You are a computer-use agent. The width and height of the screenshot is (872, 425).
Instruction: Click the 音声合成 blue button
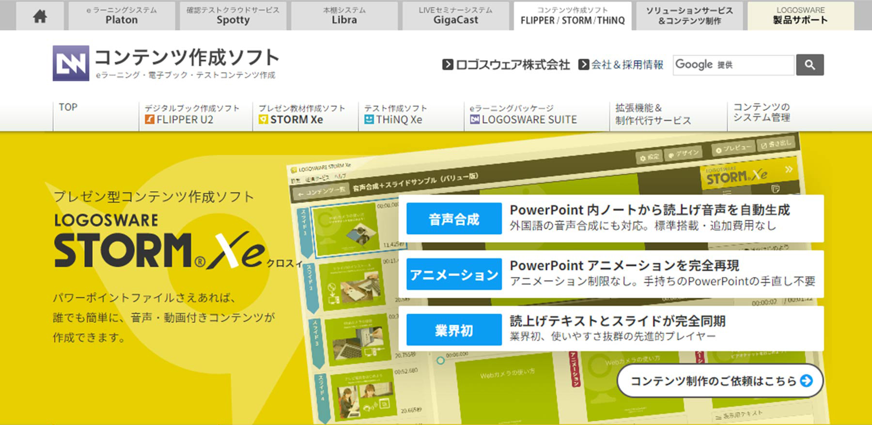click(x=454, y=219)
